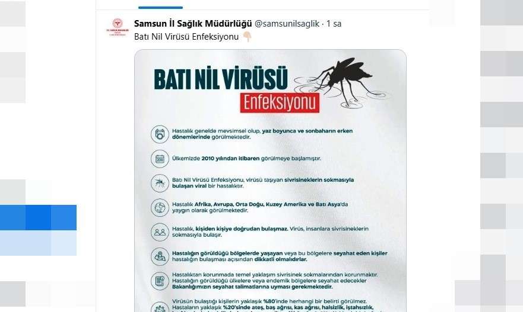Click the document checklist icon
The width and height of the screenshot is (523, 312).
click(160, 281)
